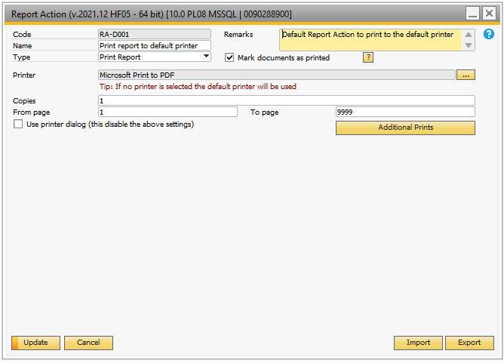The image size is (504, 363).
Task: Close the Report Action window
Action: [x=489, y=14]
